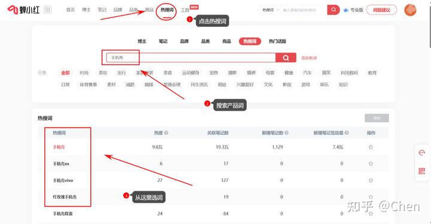431x224 pixels.
Task: Switch to the 商品 search tab
Action: [226, 41]
